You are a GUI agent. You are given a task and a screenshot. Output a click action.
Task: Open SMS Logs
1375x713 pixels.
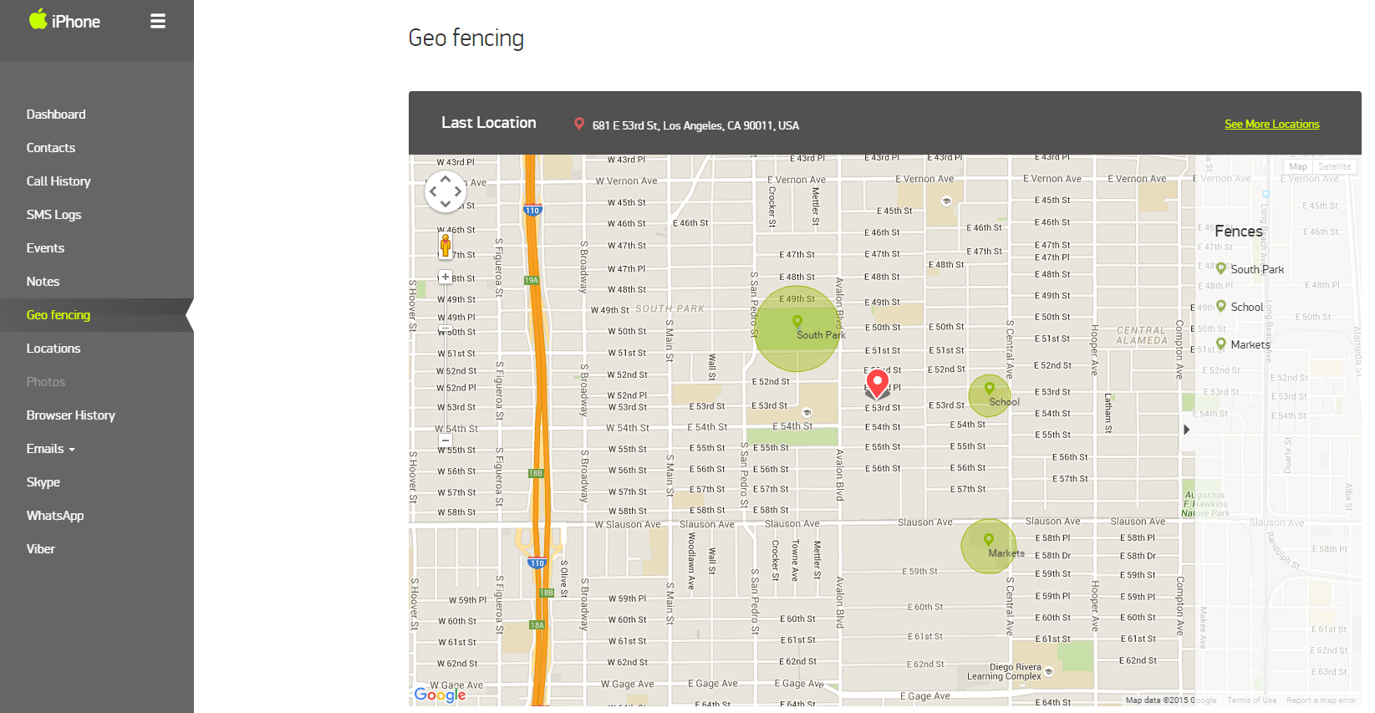pyautogui.click(x=53, y=215)
